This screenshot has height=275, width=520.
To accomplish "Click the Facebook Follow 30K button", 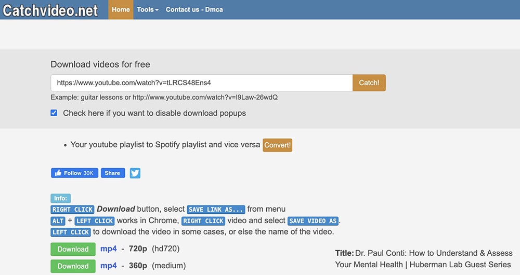I will tap(74, 173).
